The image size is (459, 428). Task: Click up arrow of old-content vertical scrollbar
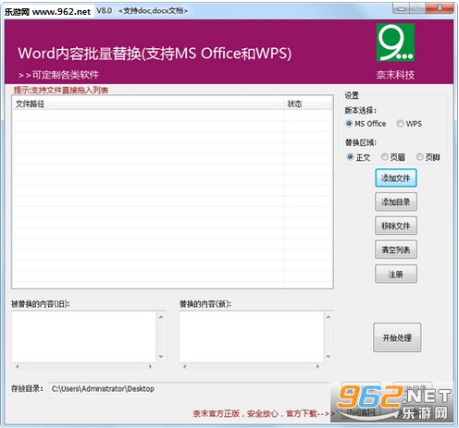[161, 317]
